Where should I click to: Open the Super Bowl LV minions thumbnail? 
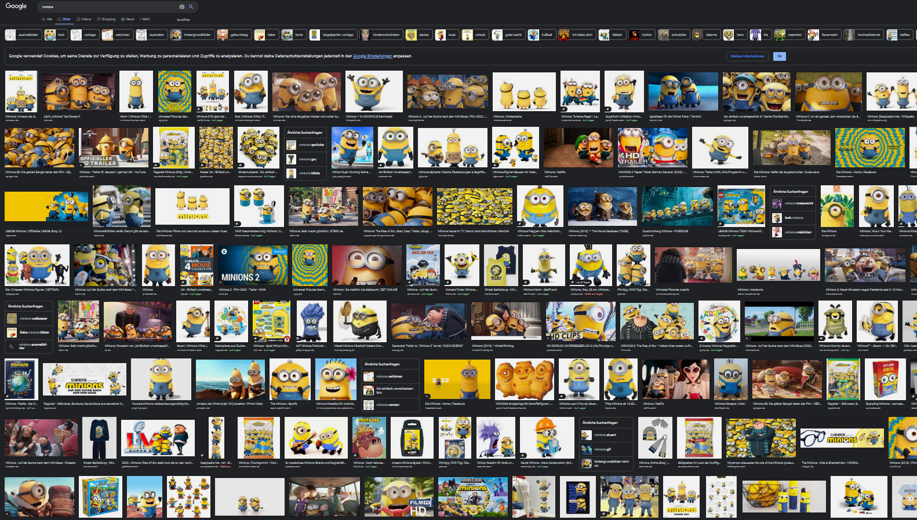pyautogui.click(x=158, y=438)
